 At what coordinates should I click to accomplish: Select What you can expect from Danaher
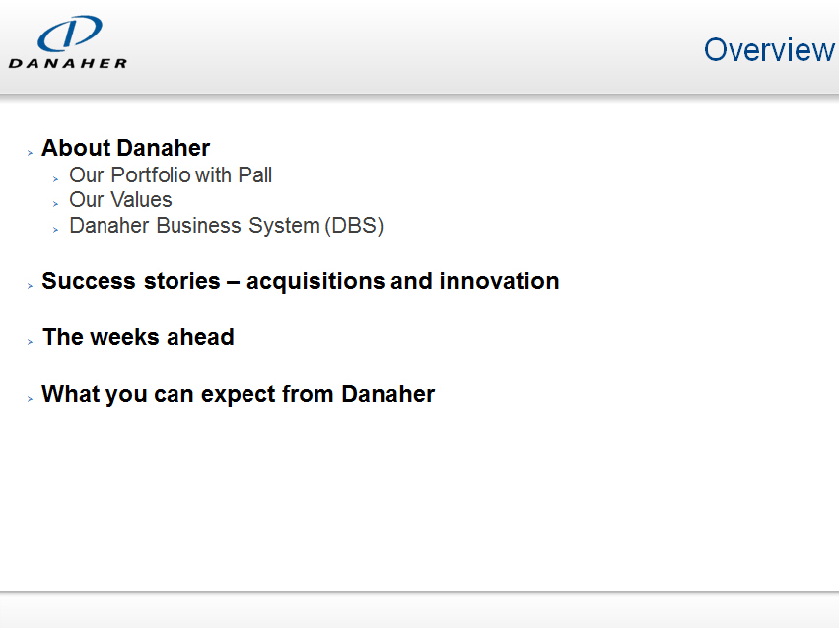click(238, 394)
